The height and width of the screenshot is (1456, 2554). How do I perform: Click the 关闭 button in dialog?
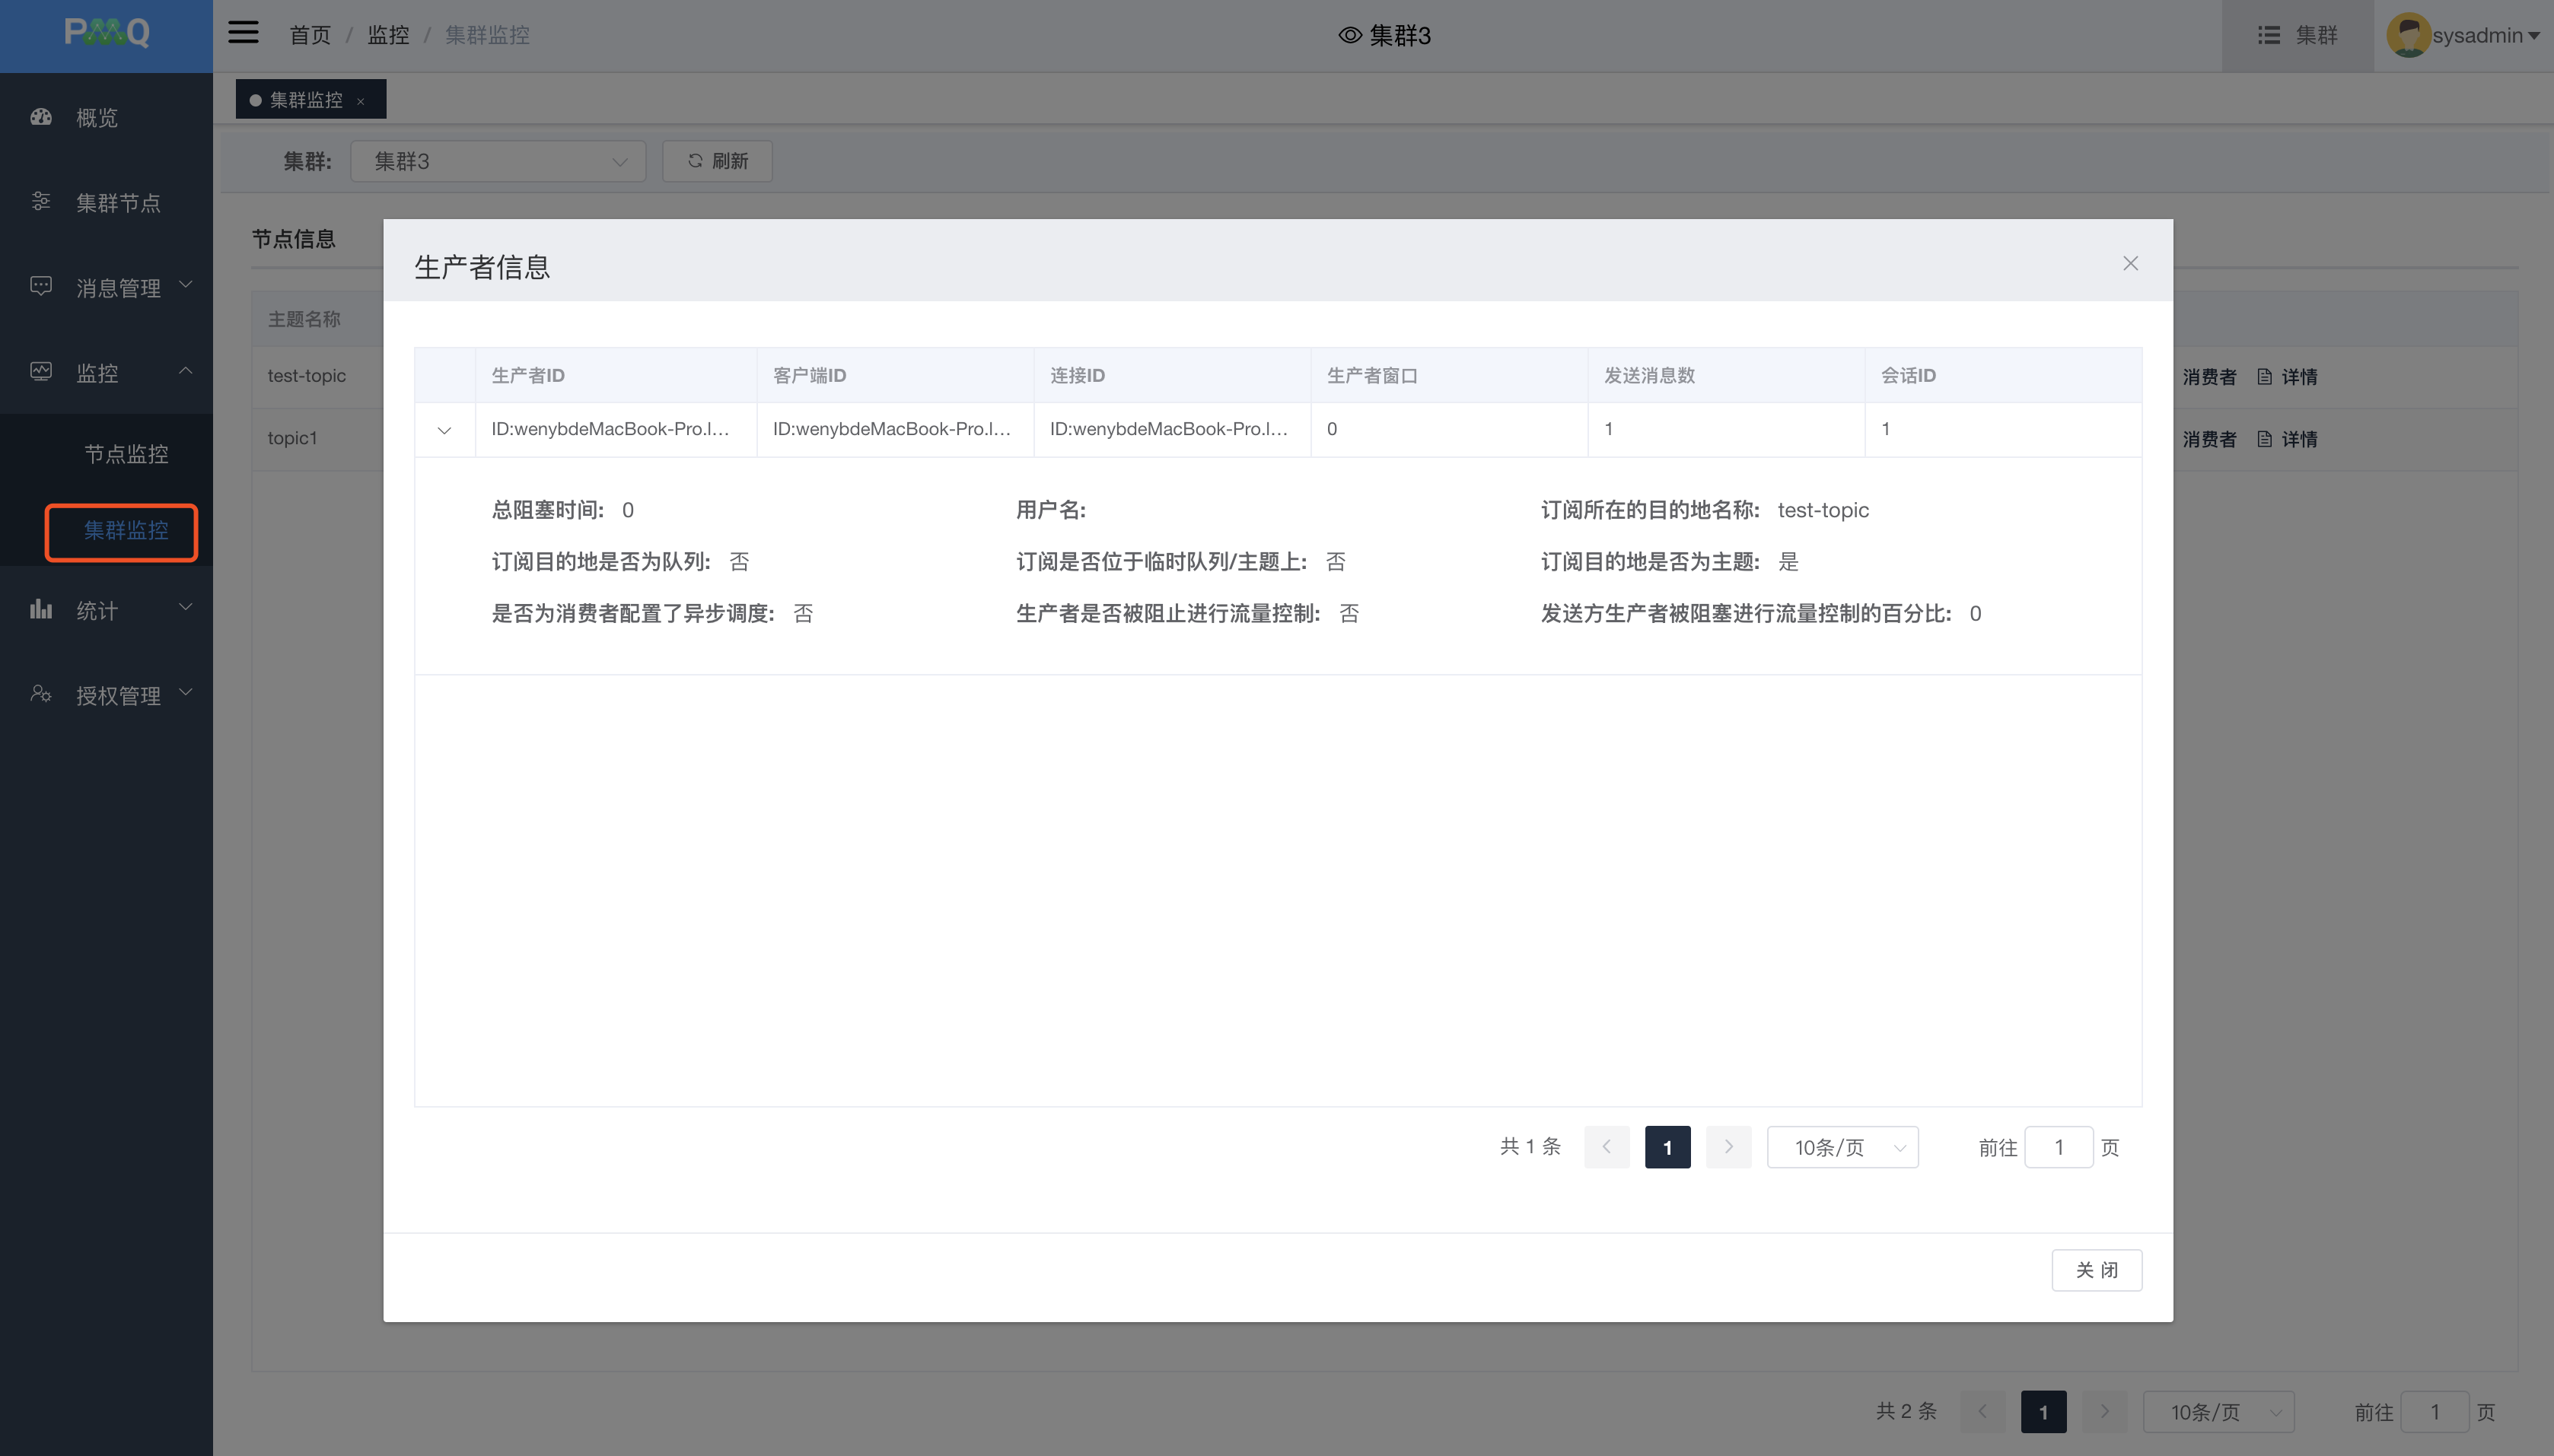(x=2096, y=1269)
